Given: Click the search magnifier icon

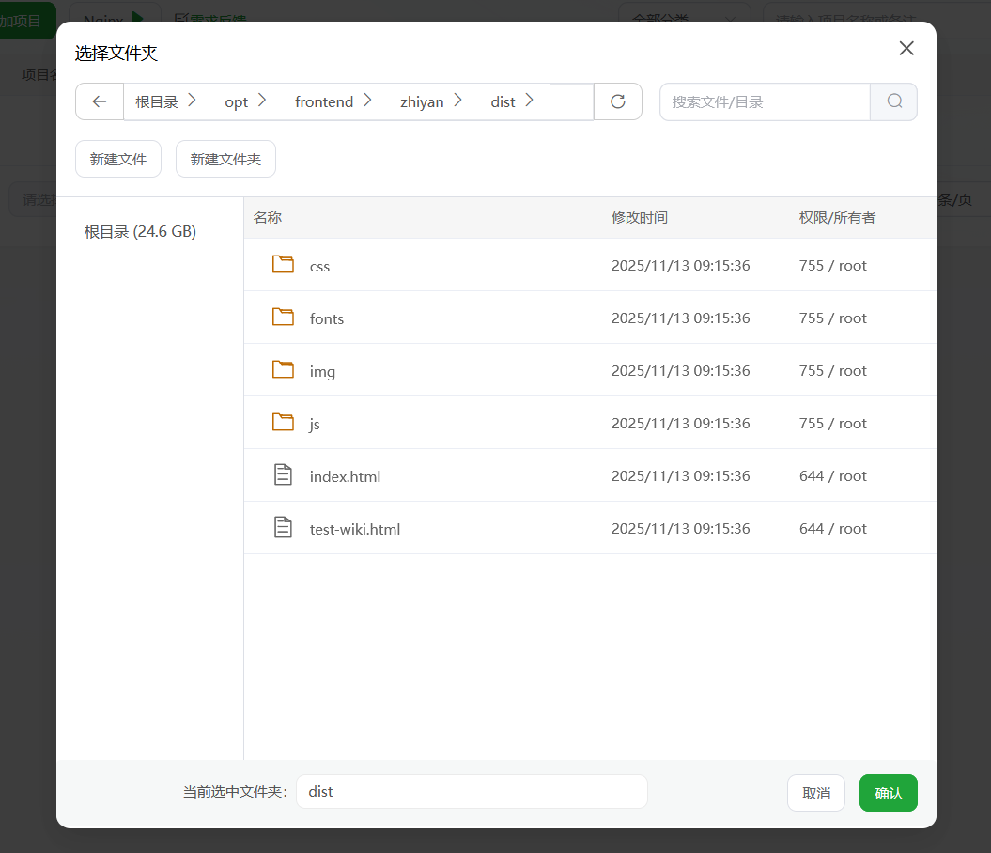Looking at the screenshot, I should (893, 101).
